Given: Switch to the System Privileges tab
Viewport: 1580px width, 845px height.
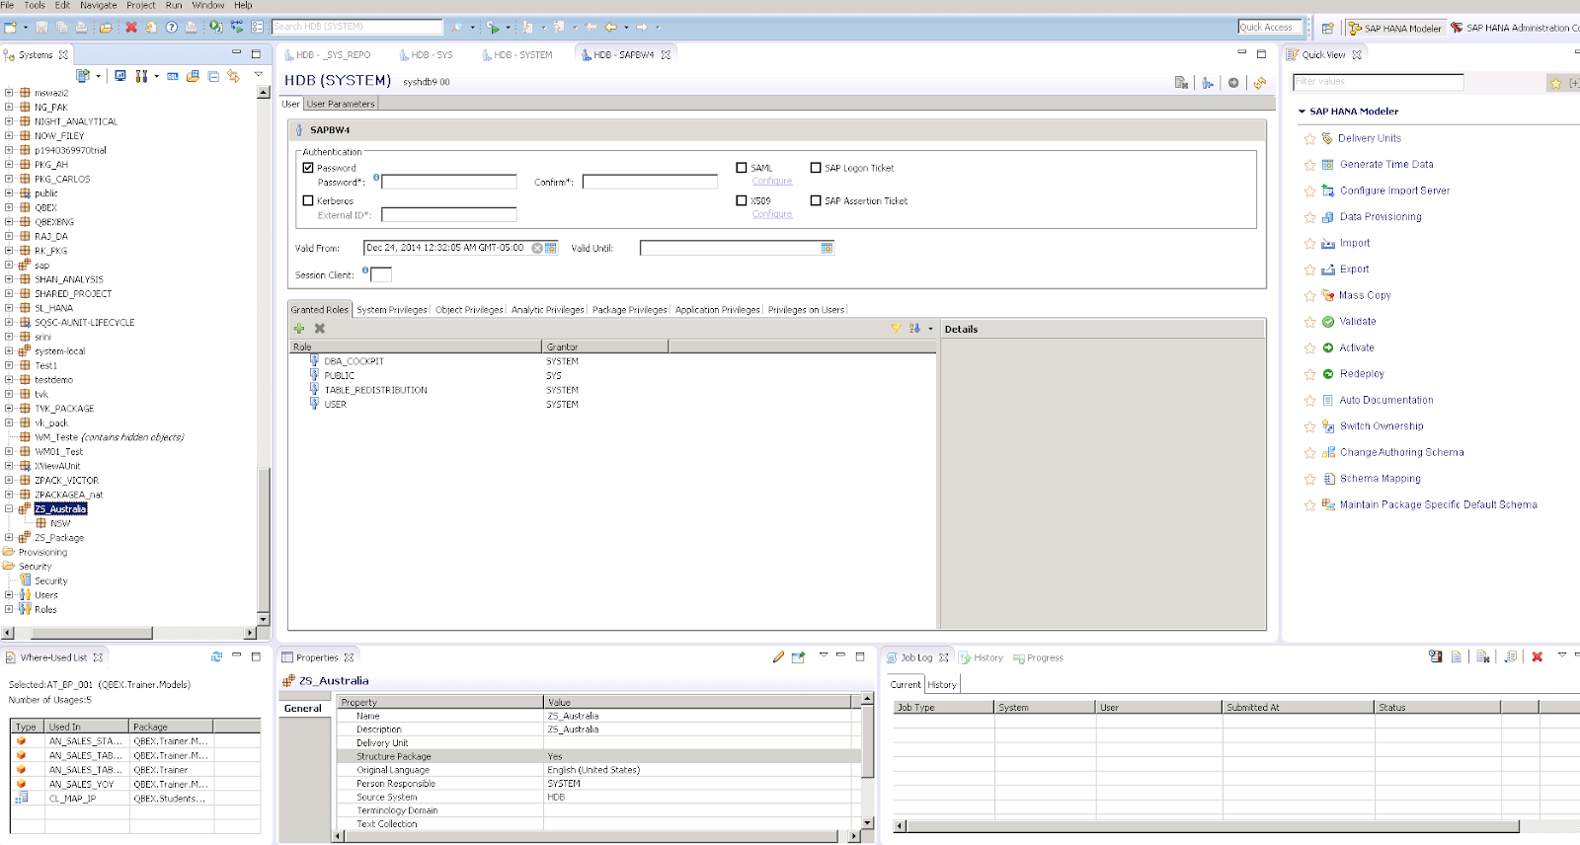Looking at the screenshot, I should pos(392,310).
